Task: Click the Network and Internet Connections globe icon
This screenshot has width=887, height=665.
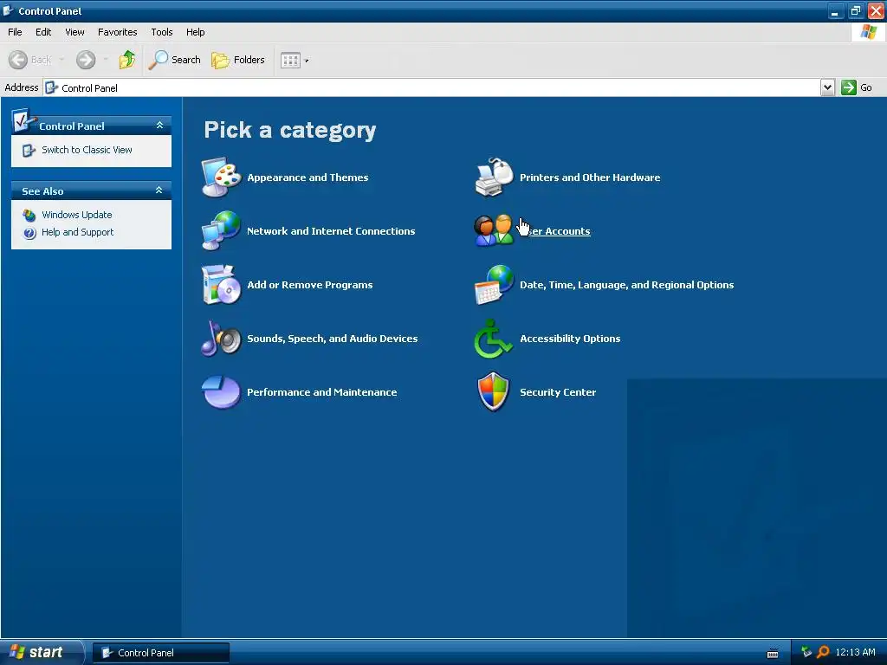Action: pyautogui.click(x=221, y=230)
